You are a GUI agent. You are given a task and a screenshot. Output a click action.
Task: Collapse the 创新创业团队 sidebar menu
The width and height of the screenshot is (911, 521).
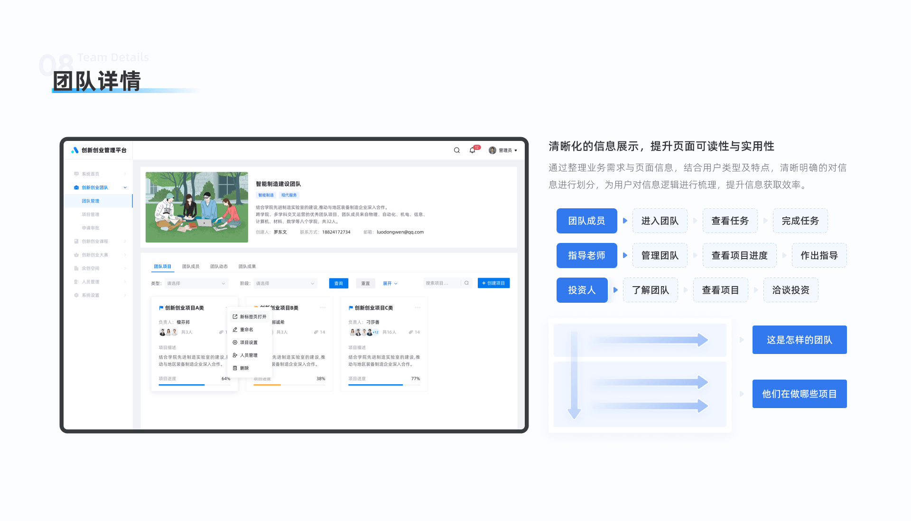pyautogui.click(x=125, y=187)
